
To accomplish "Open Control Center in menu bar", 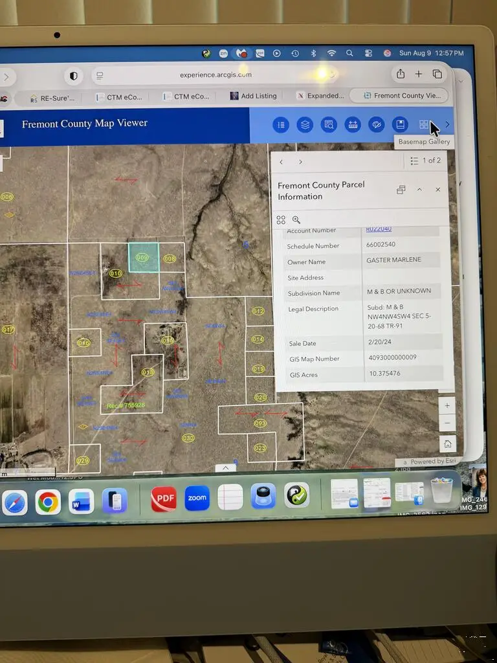I will tap(368, 53).
